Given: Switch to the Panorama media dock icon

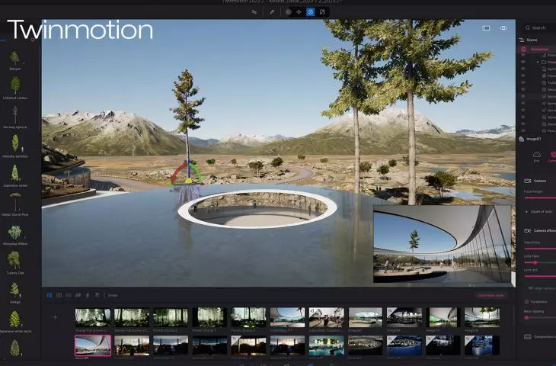Looking at the screenshot, I should pos(69,295).
